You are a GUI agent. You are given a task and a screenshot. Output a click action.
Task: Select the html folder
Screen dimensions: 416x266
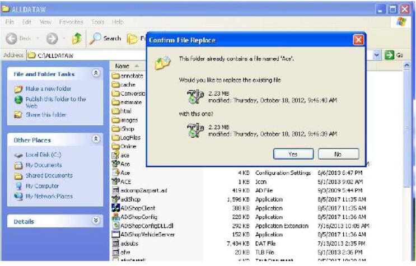(x=121, y=111)
